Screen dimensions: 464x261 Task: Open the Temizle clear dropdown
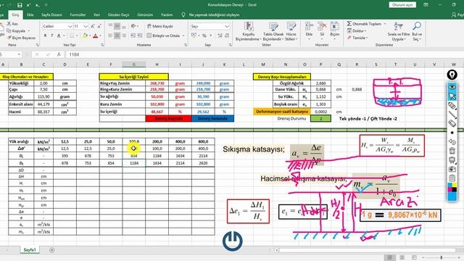[357, 38]
